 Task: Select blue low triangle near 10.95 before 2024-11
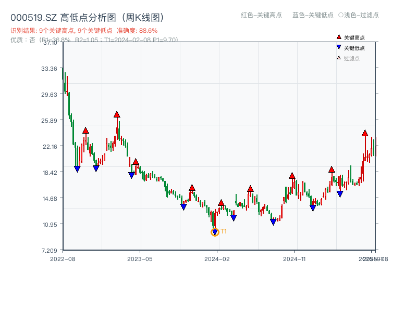[273, 222]
